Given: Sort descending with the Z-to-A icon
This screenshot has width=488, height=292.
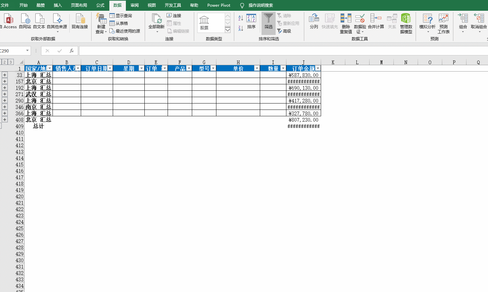Looking at the screenshot, I should [x=241, y=28].
